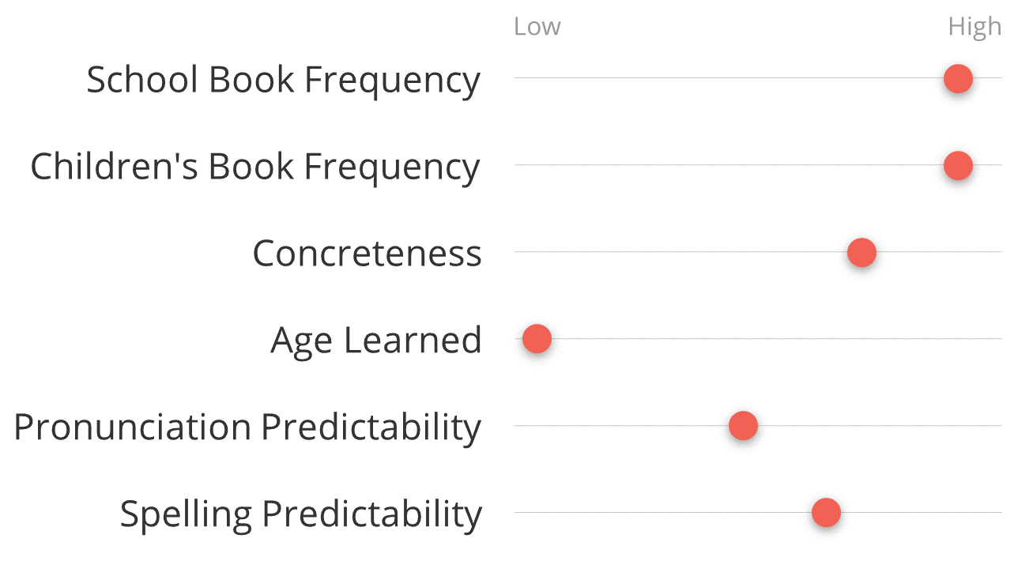Click the "Children's Book Frequency" label

coord(254,167)
